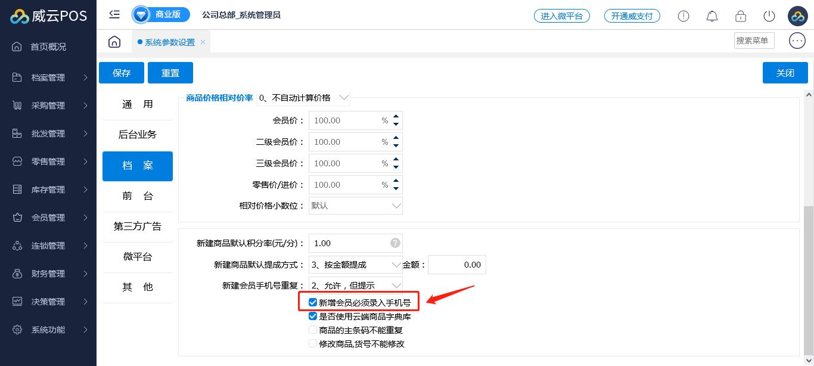The image size is (814, 366).
Task: Switch to the 前台 settings tab
Action: click(137, 196)
